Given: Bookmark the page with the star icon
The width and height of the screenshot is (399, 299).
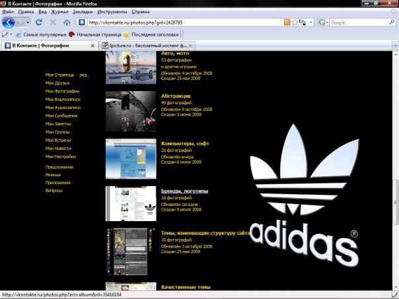Looking at the screenshot, I should 295,22.
